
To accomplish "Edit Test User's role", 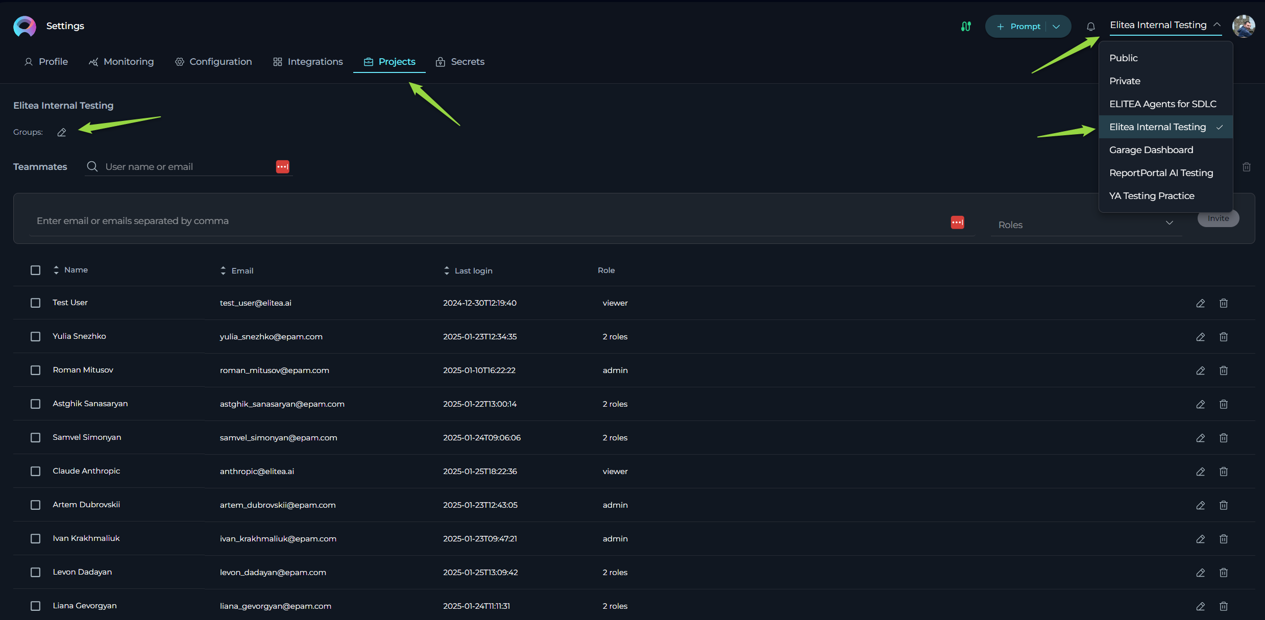I will coord(1201,303).
